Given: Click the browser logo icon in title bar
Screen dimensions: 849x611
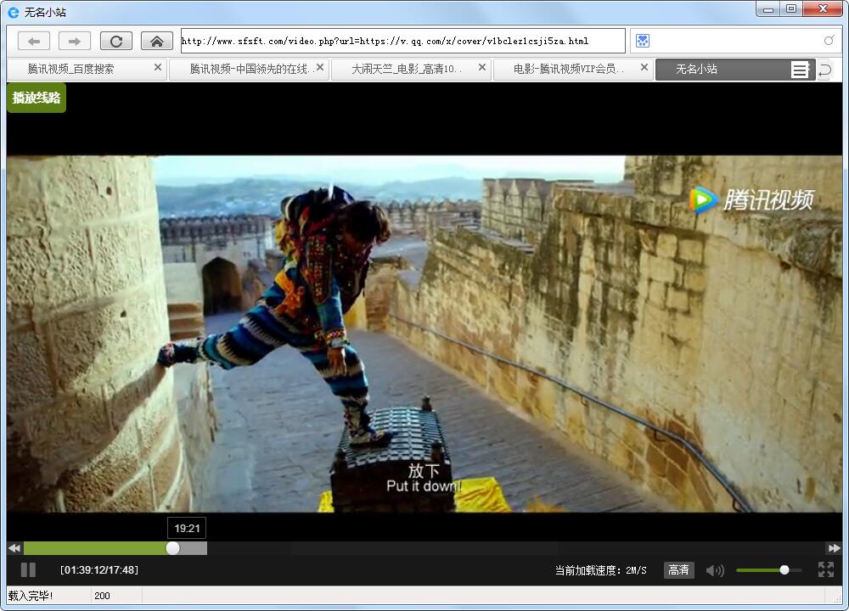Looking at the screenshot, I should (x=13, y=12).
